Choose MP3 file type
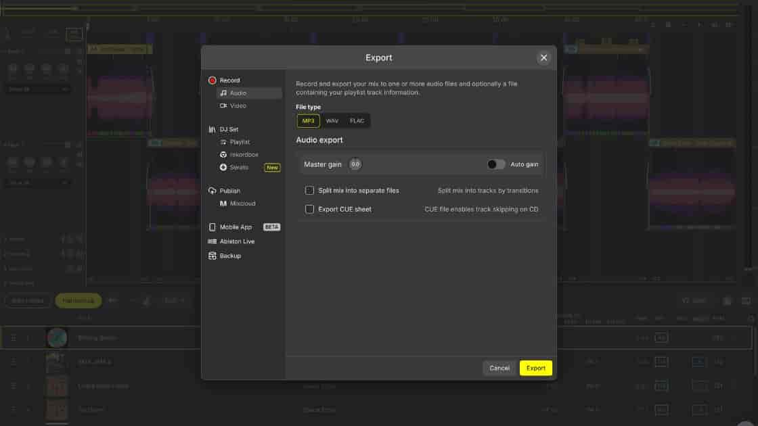758x426 pixels. click(309, 121)
